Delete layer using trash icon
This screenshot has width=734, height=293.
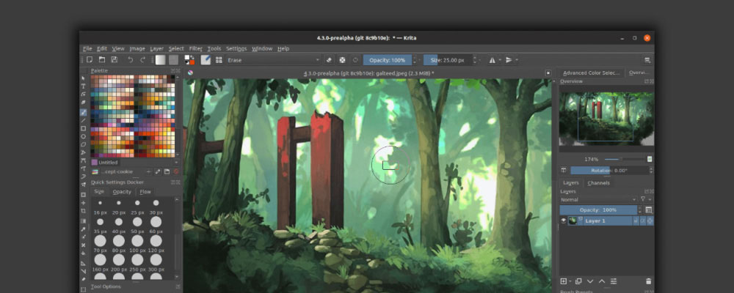pyautogui.click(x=648, y=281)
